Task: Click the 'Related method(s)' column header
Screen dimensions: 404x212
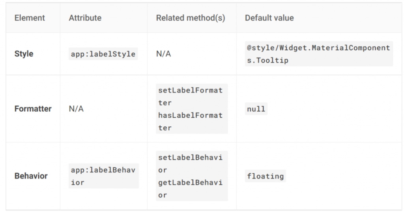Action: [191, 18]
